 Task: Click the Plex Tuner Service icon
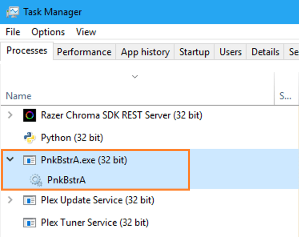[30, 223]
